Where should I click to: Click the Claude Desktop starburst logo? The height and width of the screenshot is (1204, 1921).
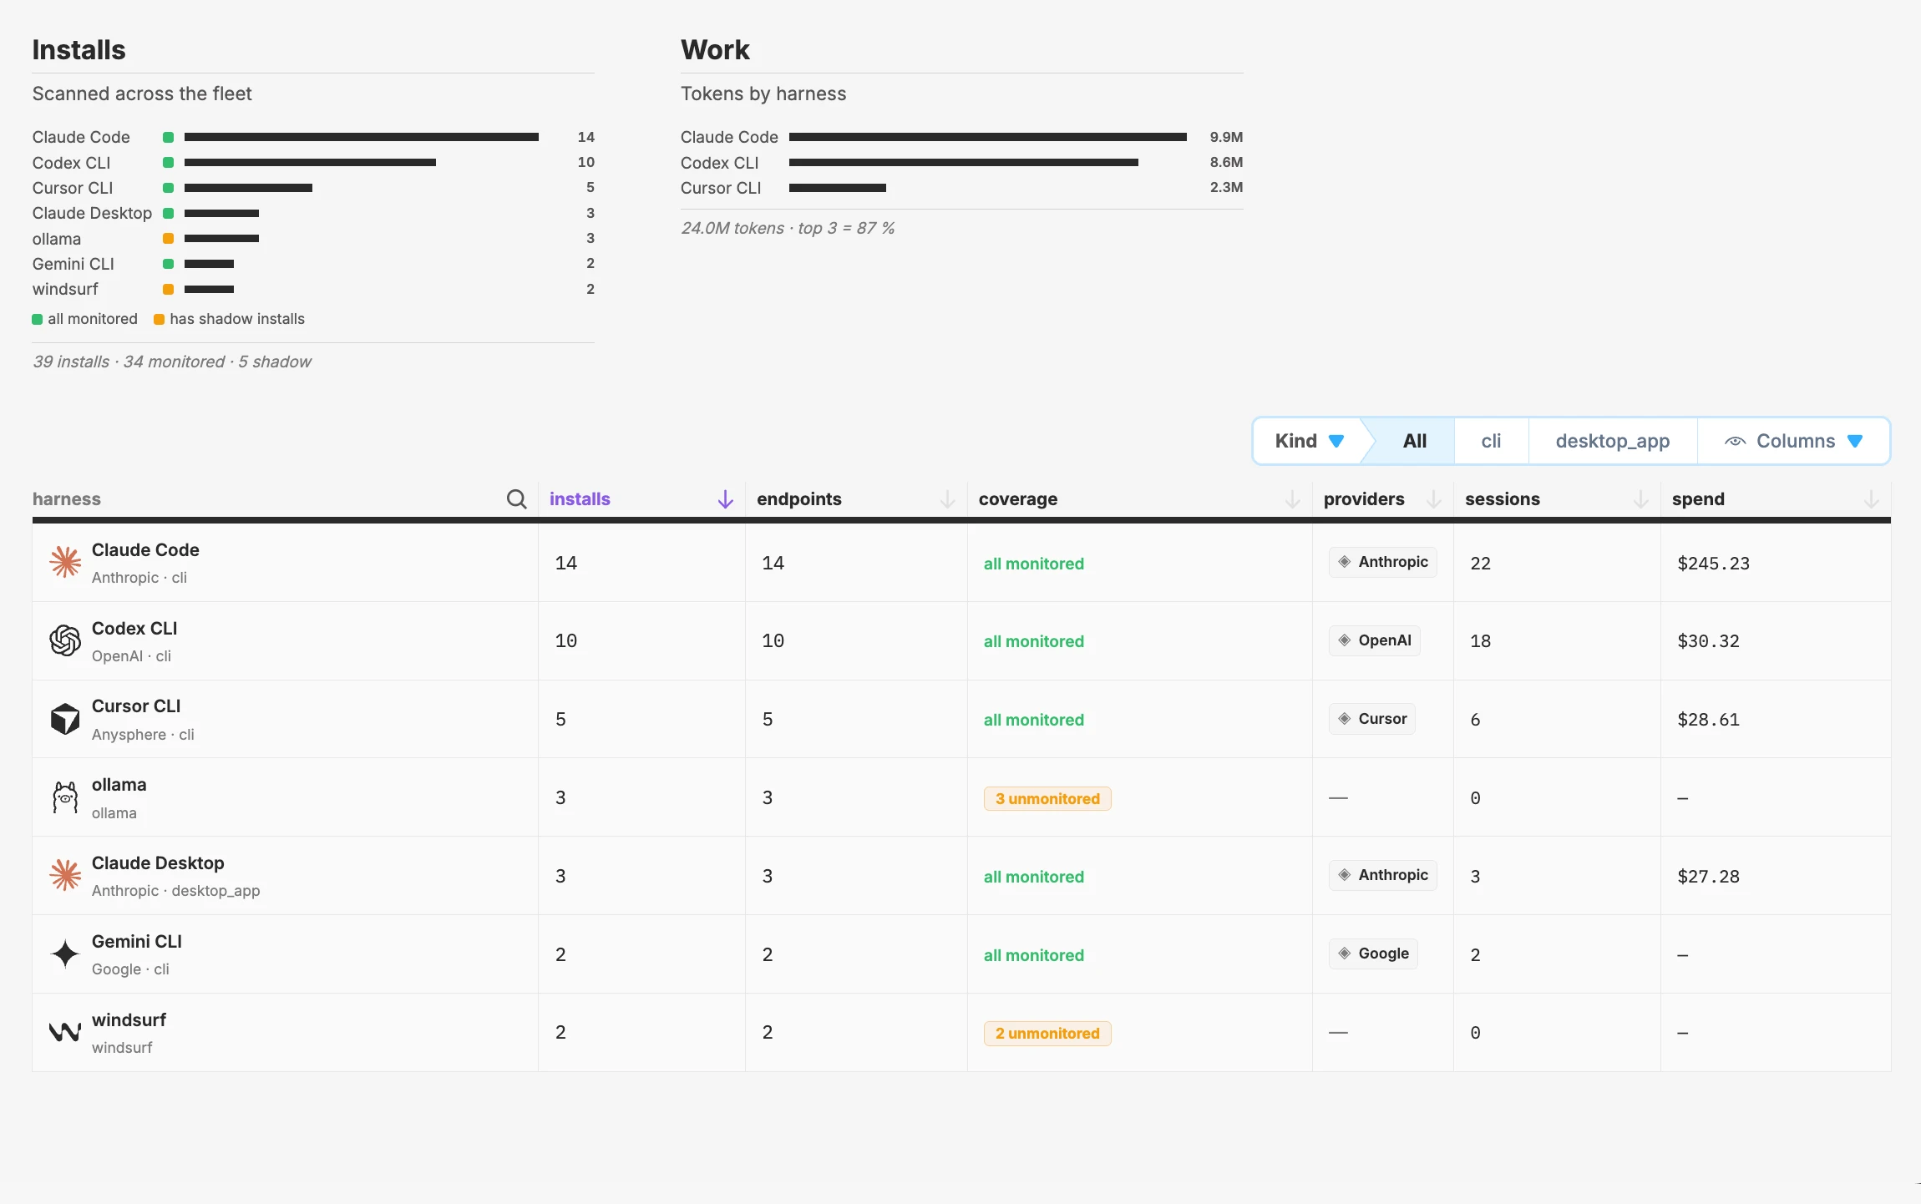pos(65,875)
